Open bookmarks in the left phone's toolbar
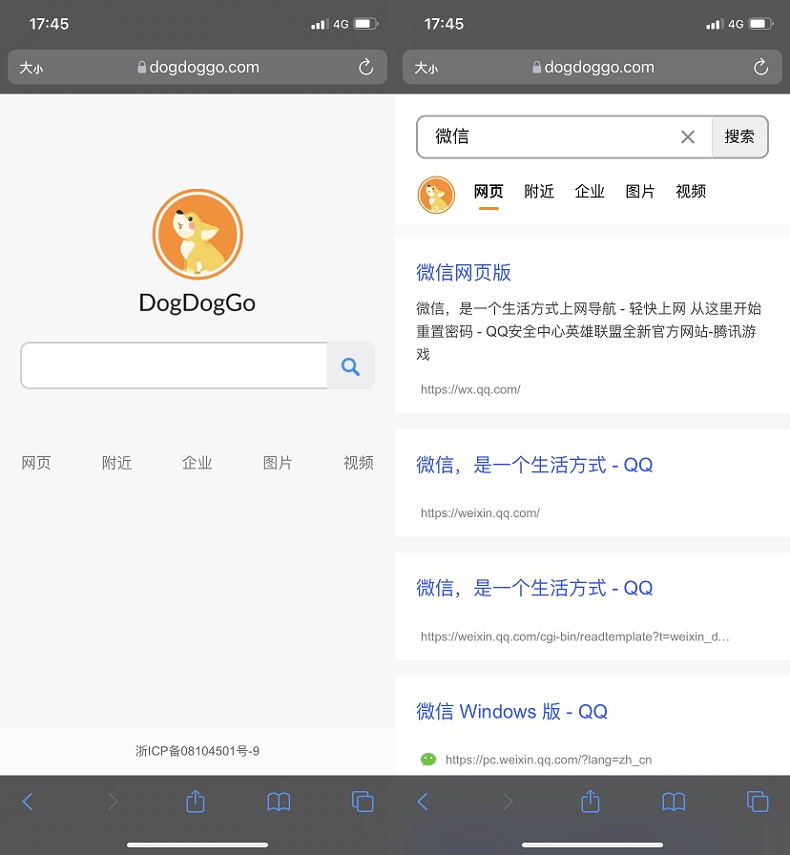Image resolution: width=790 pixels, height=855 pixels. (279, 802)
